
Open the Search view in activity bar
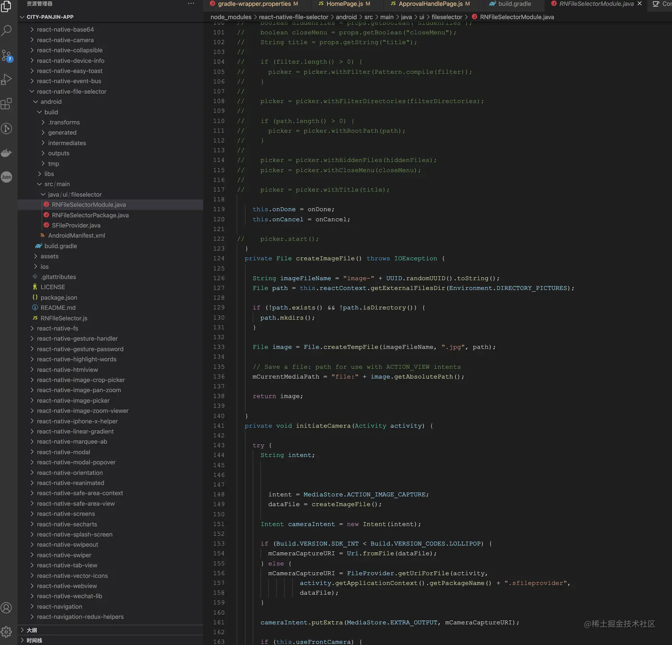pos(6,31)
